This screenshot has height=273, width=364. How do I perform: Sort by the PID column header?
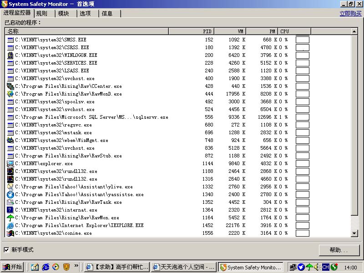coord(191,31)
